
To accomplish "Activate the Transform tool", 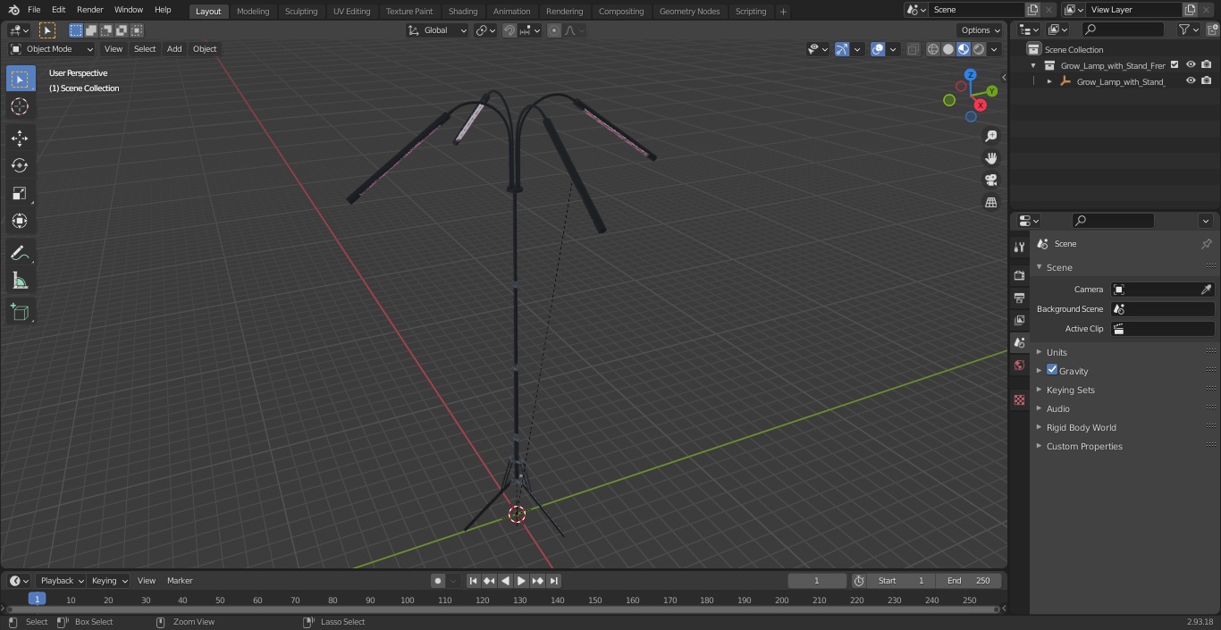I will 20,221.
